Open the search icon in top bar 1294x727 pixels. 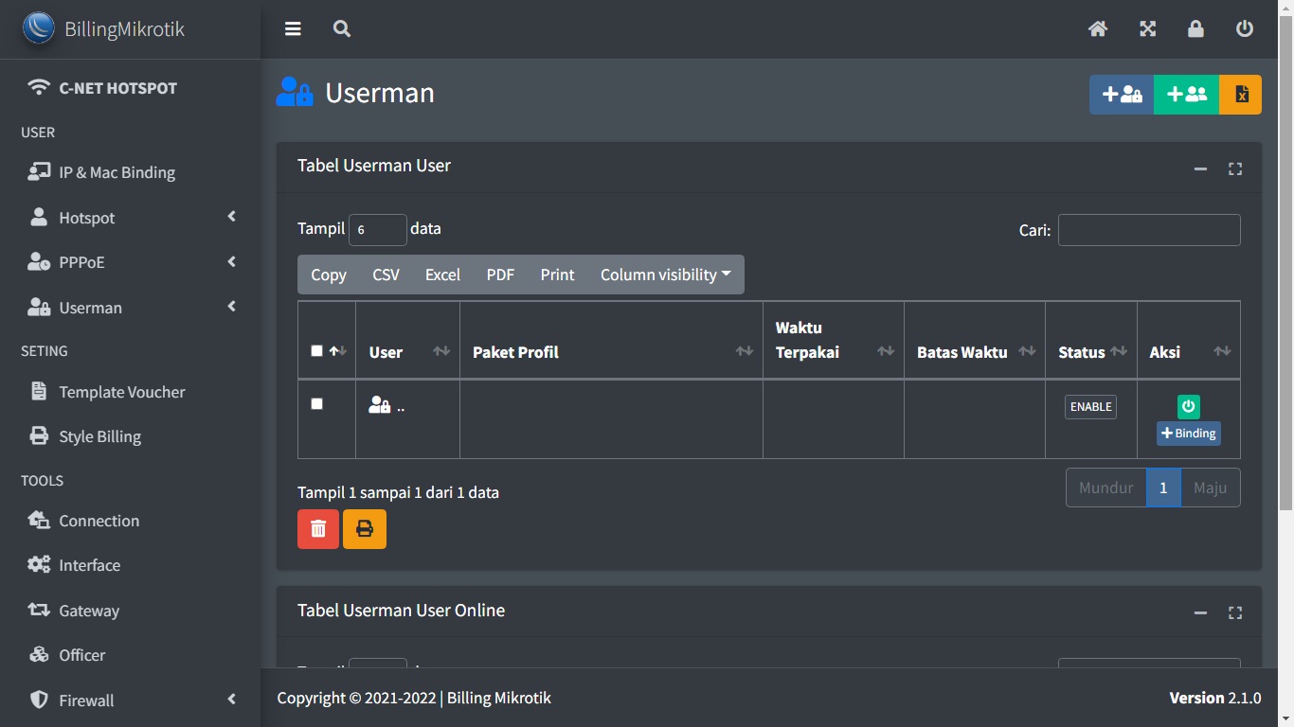tap(342, 29)
